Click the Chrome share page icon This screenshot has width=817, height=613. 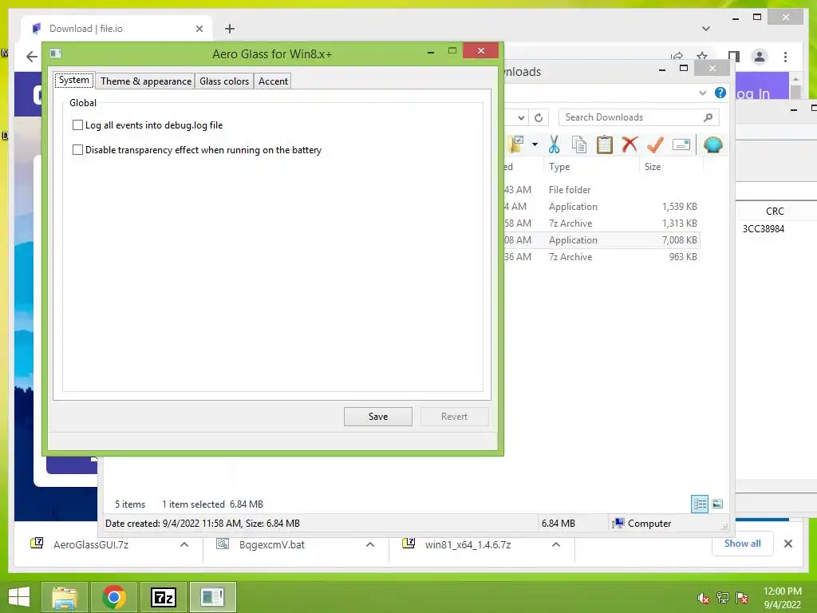pos(677,56)
